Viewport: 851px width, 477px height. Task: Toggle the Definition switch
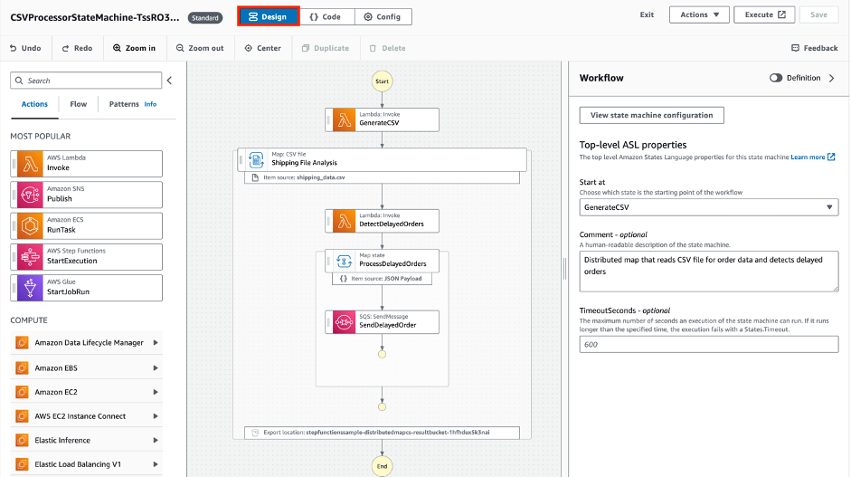776,78
